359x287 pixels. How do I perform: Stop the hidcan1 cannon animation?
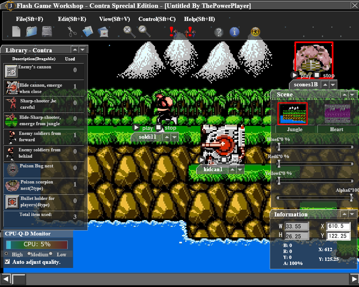click(224, 160)
